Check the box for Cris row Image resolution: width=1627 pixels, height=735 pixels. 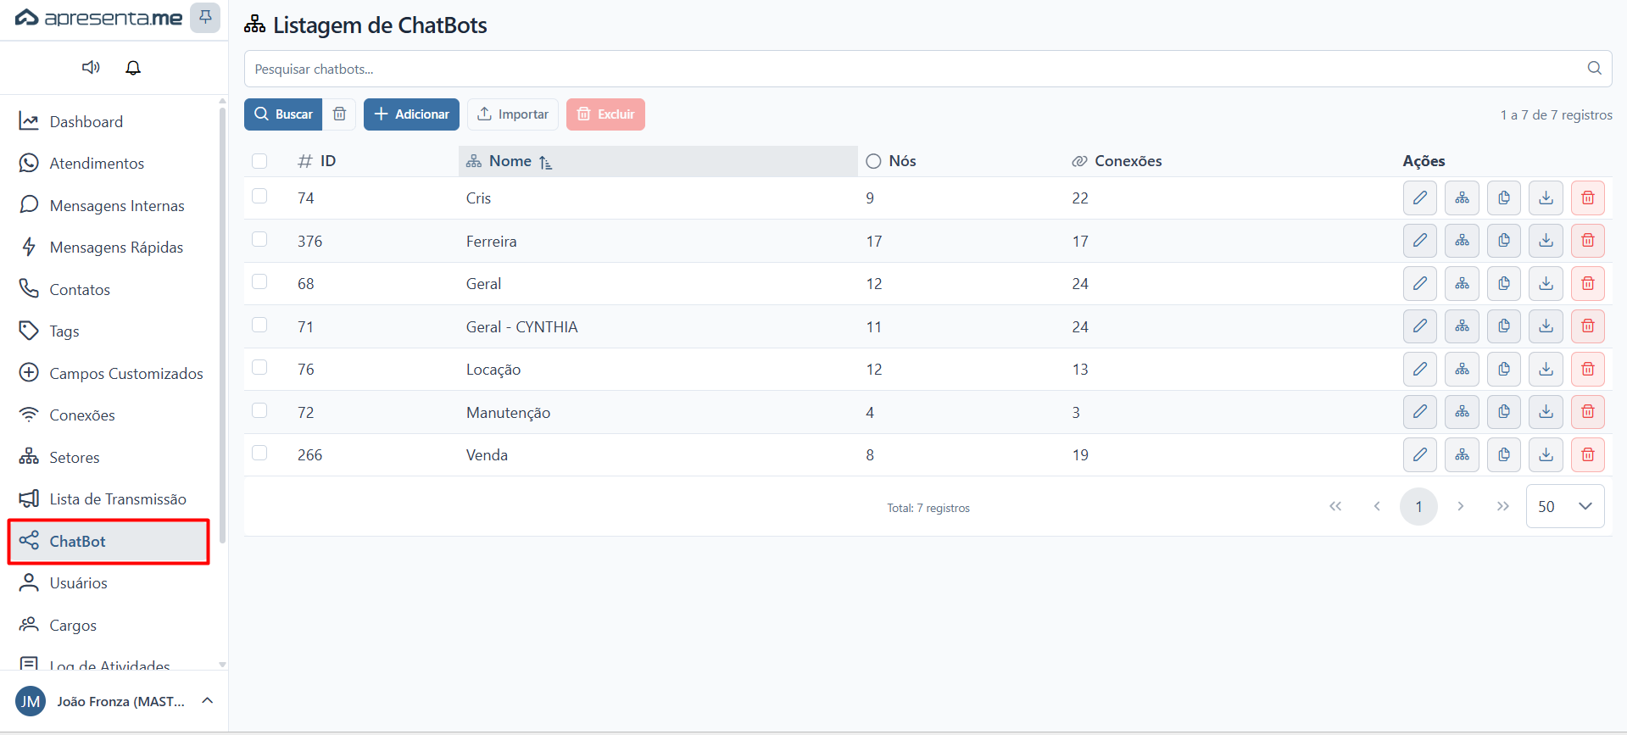coord(259,196)
